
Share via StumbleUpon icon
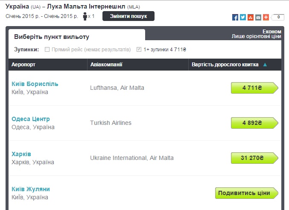pyautogui.click(x=251, y=18)
